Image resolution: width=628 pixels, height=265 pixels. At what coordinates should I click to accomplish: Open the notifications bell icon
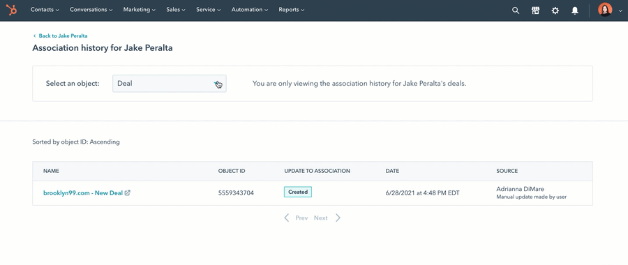pos(574,10)
